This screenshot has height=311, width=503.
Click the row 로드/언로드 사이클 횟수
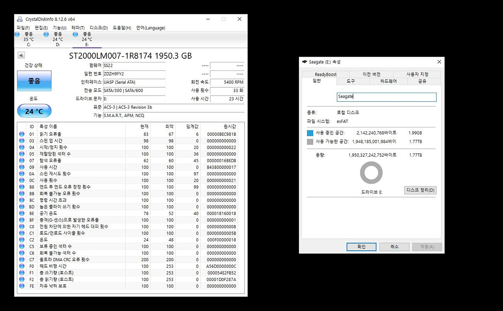(128, 233)
